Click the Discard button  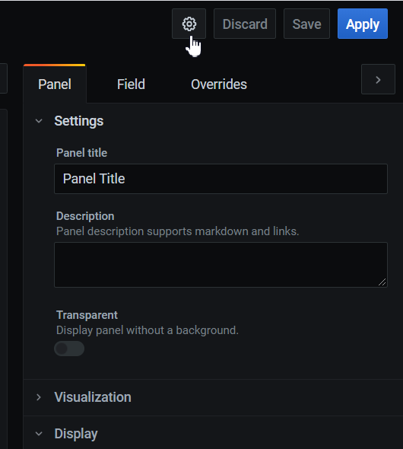pyautogui.click(x=245, y=24)
